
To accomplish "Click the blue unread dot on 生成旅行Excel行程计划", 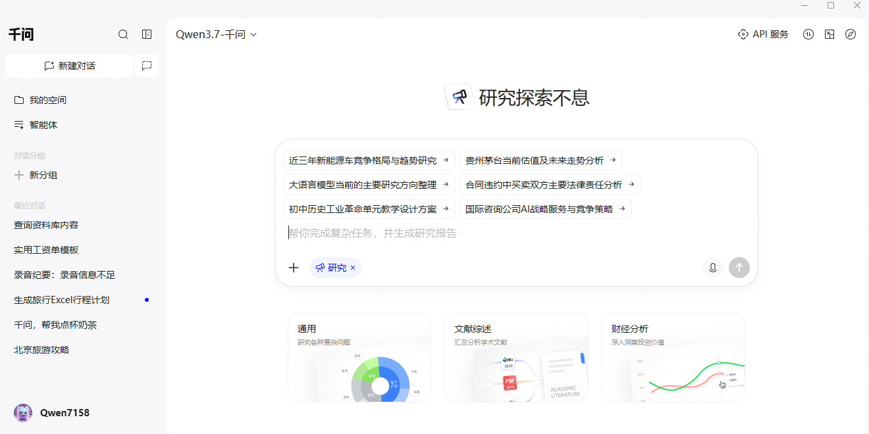I will [x=147, y=300].
